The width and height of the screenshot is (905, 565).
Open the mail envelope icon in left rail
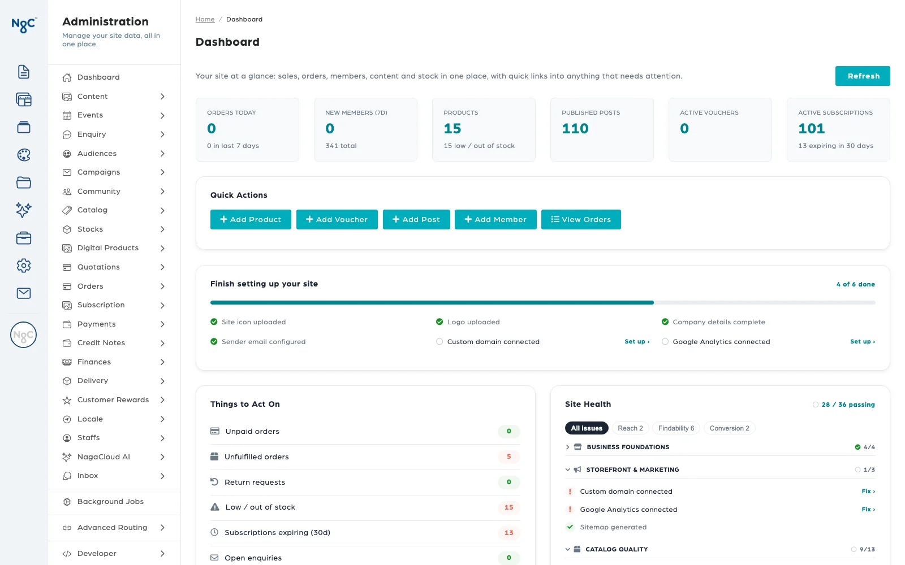(24, 293)
